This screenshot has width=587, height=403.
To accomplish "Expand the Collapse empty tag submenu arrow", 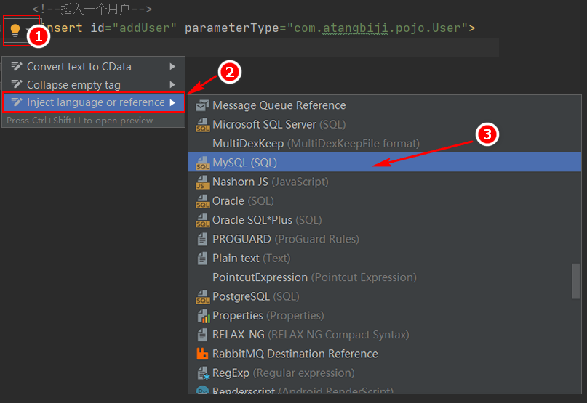I will (x=172, y=84).
